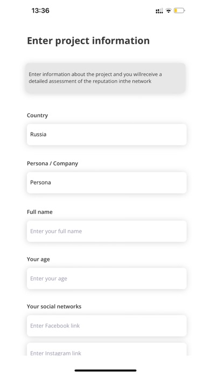Focus the 'Enter Facebook link' field

click(107, 326)
